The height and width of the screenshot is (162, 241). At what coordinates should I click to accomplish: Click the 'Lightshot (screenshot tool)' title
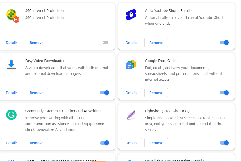point(167,111)
